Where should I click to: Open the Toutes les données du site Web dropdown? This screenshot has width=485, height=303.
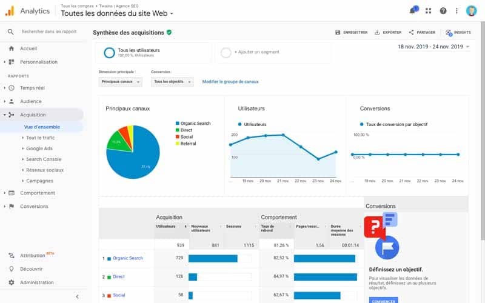pos(117,13)
